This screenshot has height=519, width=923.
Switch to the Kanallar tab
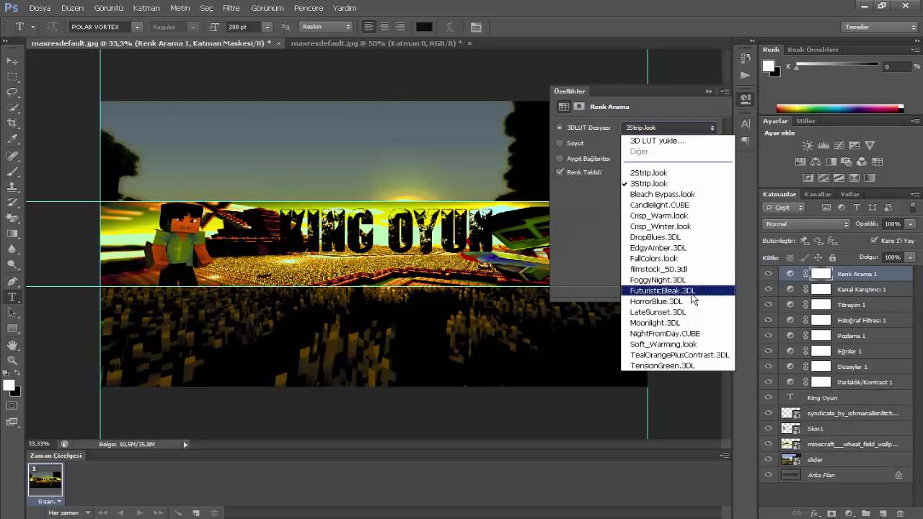(818, 194)
